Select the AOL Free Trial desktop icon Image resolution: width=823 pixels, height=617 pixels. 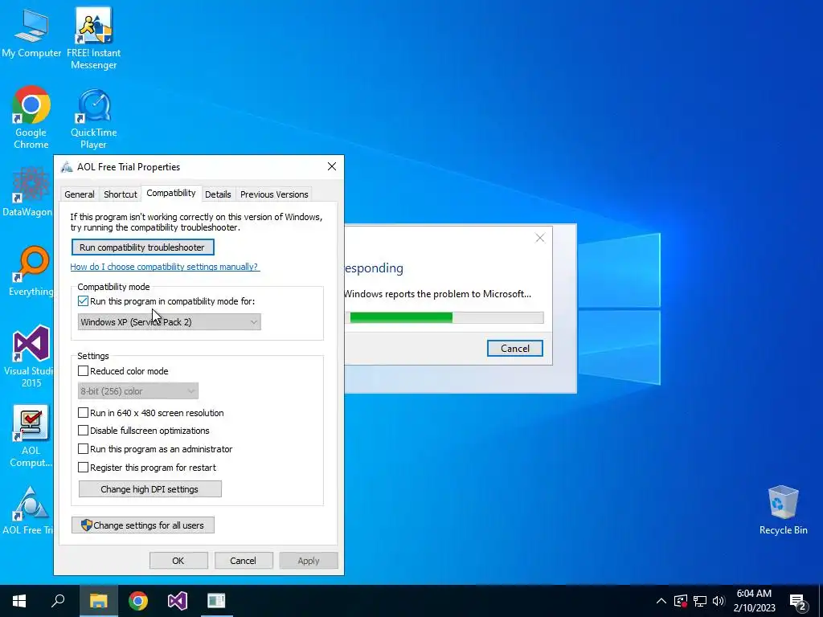coord(28,510)
